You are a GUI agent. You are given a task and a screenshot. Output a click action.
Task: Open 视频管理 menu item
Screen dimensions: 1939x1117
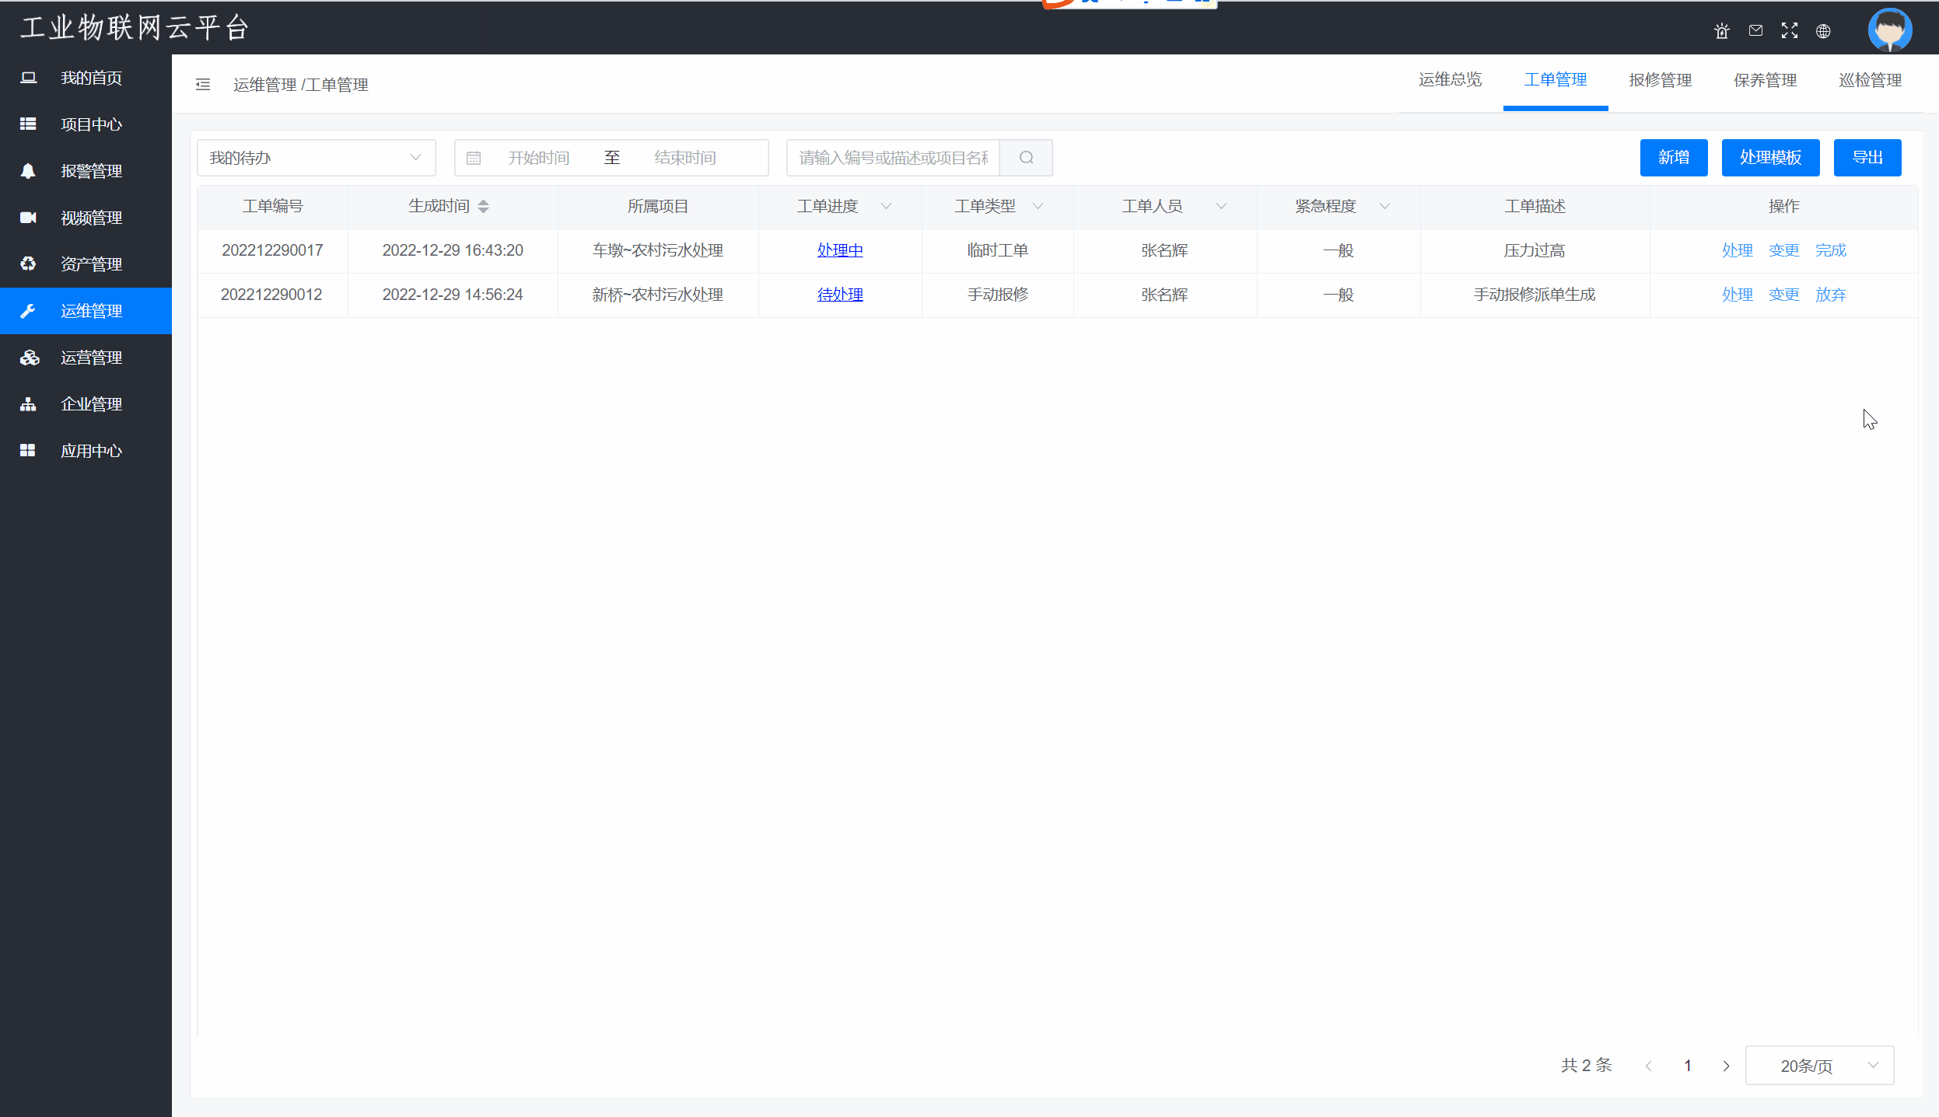[86, 218]
